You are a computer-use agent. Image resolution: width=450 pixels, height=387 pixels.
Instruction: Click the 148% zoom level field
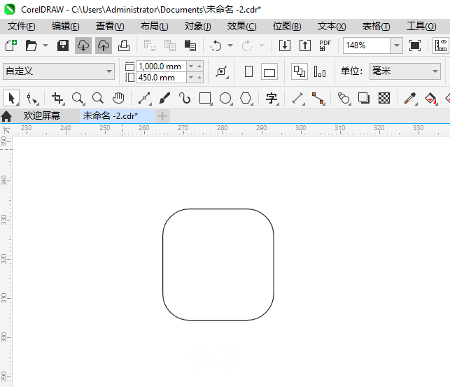367,45
